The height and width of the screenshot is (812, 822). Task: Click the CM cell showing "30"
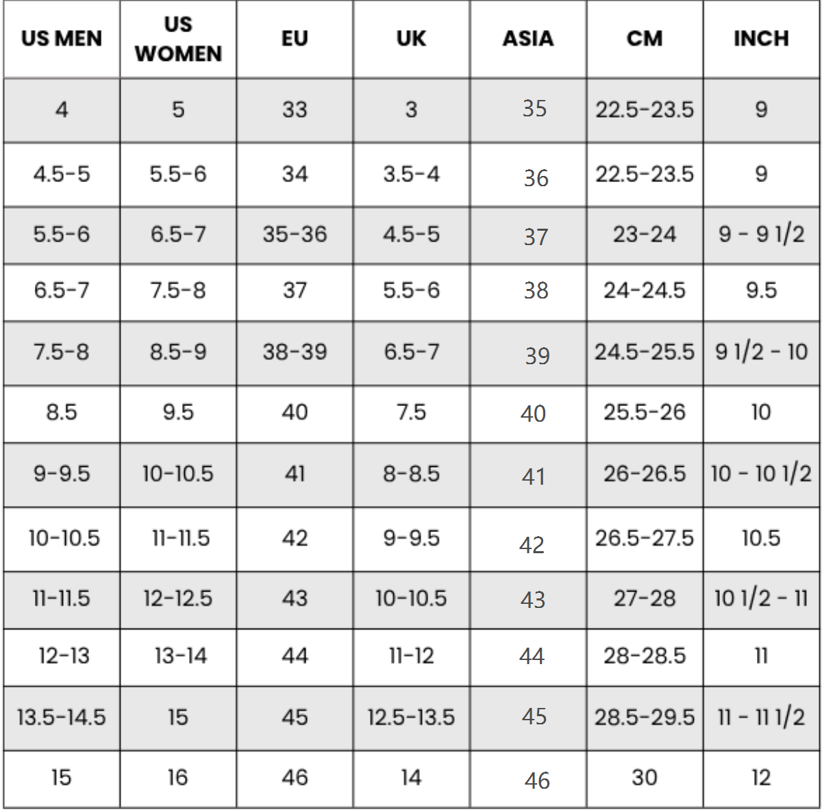click(645, 778)
